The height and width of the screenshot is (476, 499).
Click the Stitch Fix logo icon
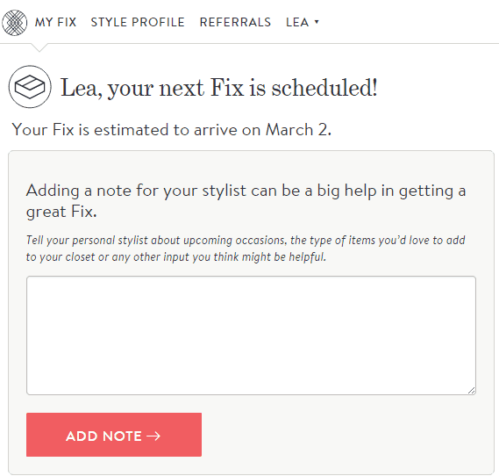pyautogui.click(x=15, y=23)
